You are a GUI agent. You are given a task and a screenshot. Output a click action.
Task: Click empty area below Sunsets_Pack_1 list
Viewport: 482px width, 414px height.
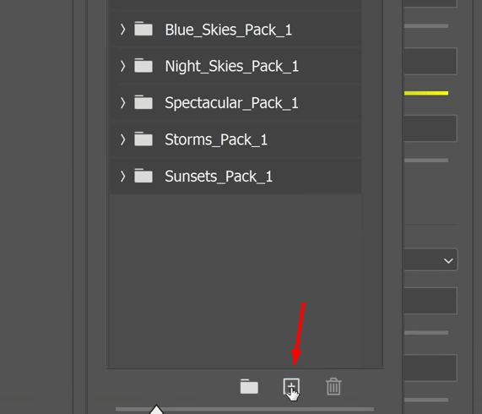[236, 280]
